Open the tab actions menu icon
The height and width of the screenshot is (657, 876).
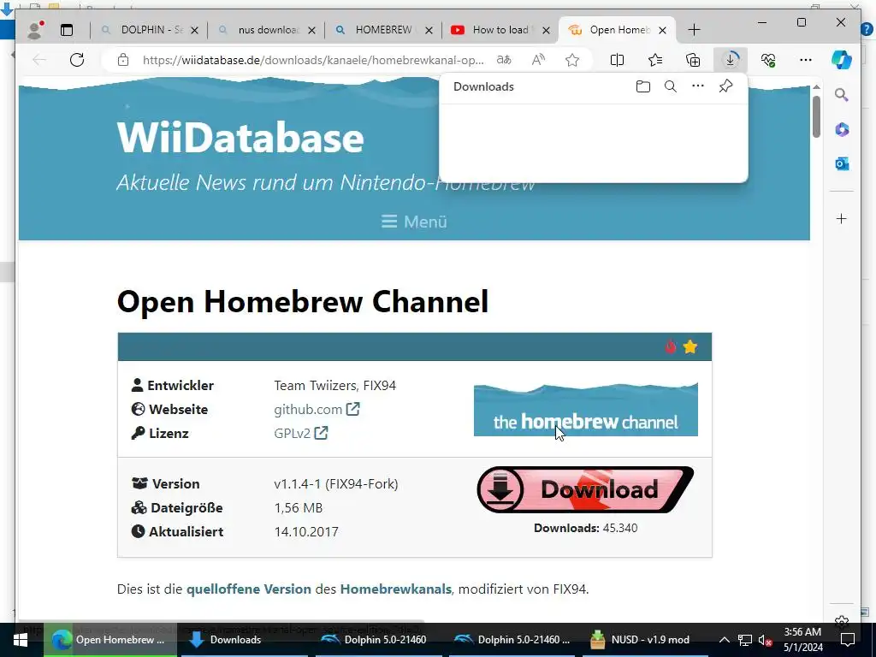coord(67,30)
